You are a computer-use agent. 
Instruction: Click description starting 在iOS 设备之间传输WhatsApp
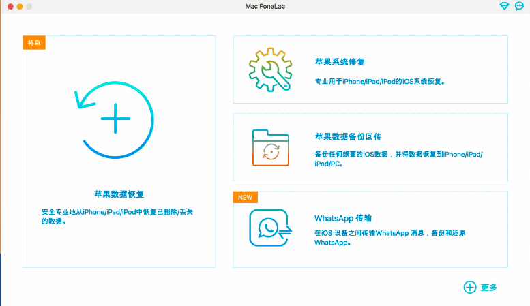pos(389,237)
